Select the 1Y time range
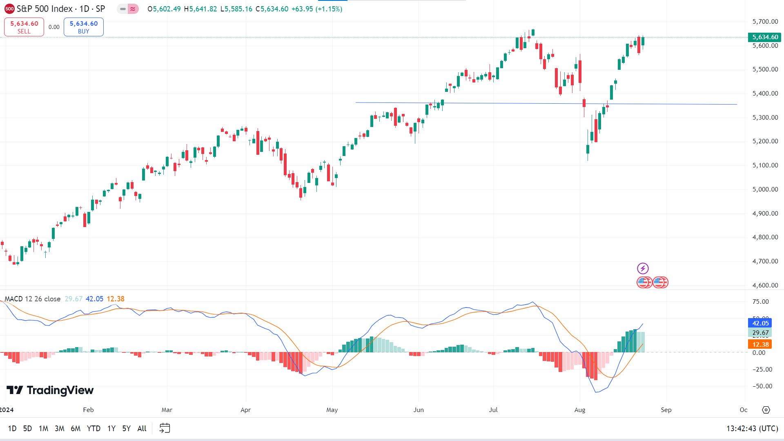784x441 pixels. [x=111, y=428]
